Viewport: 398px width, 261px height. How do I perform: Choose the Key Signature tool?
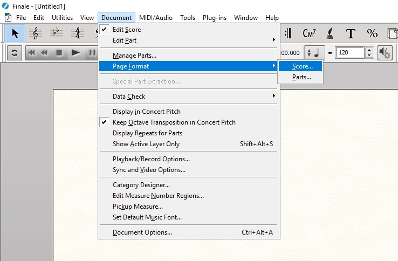[x=57, y=33]
